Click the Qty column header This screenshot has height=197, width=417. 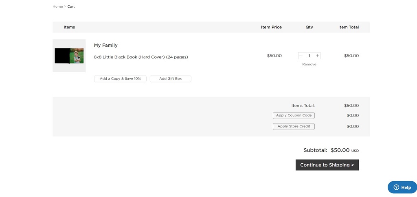point(309,27)
